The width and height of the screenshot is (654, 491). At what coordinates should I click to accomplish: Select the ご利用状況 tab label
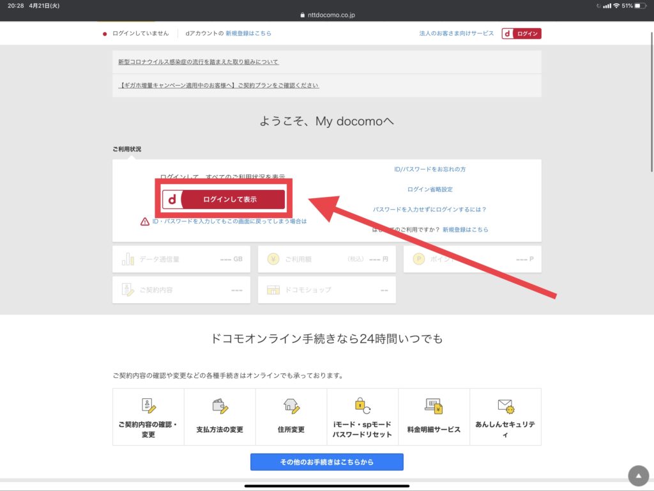(x=127, y=149)
